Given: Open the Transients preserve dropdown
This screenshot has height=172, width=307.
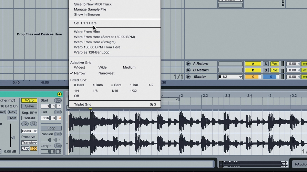Looking at the screenshot, I should pyautogui.click(x=29, y=142).
